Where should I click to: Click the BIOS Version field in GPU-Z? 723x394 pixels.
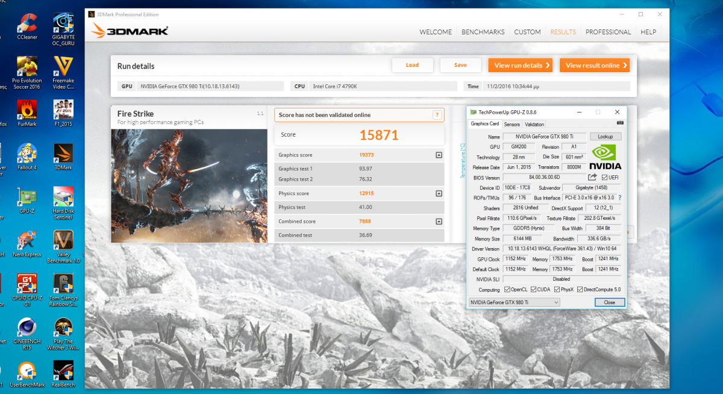click(544, 177)
